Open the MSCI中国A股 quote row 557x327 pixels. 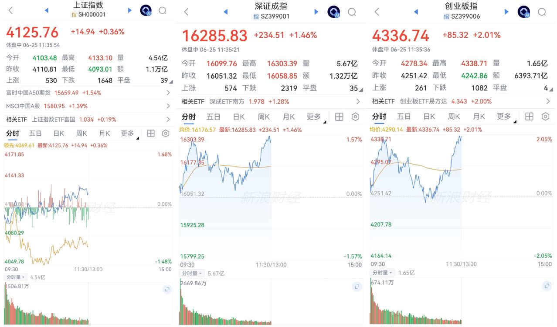point(88,106)
